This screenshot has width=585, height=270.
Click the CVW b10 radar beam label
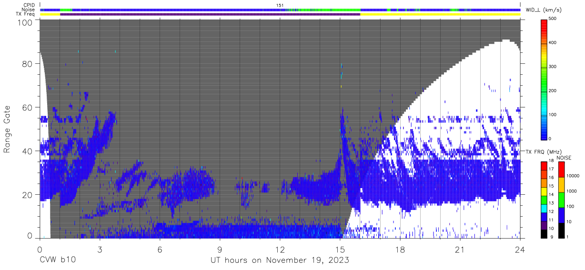tap(57, 260)
